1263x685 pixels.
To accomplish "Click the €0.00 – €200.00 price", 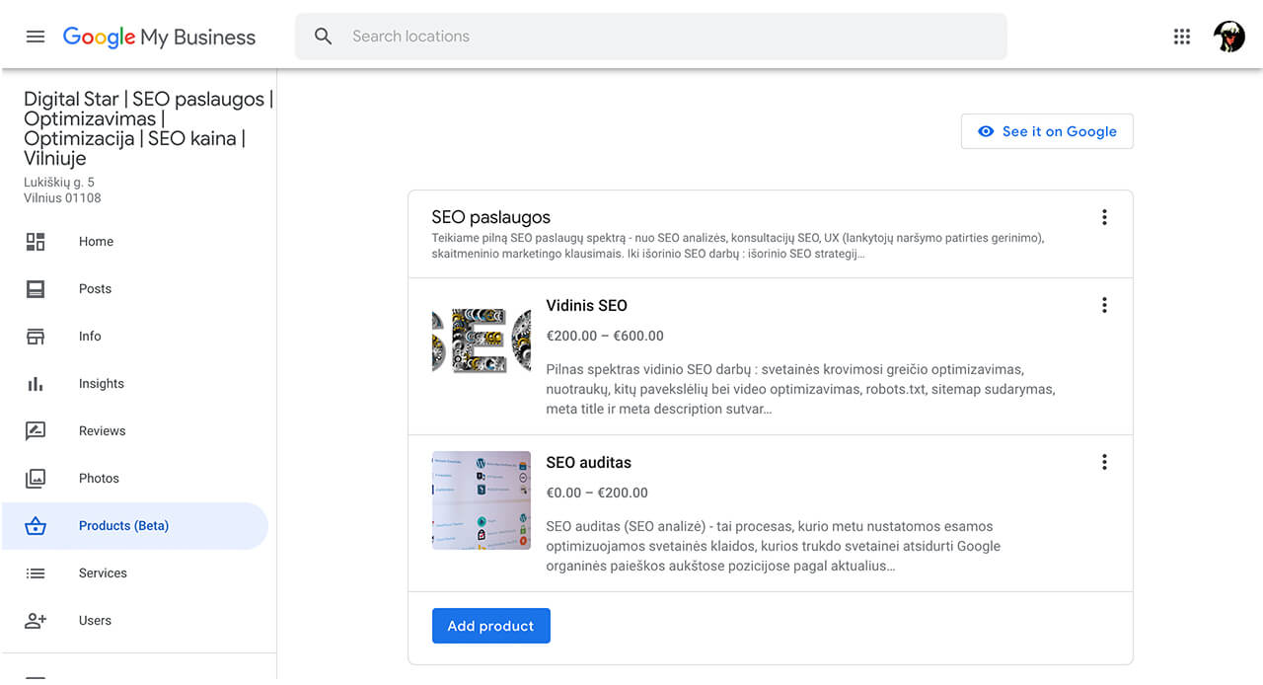I will (597, 493).
